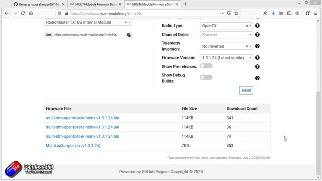The width and height of the screenshot is (322, 181).
Task: Save page to Pocket icon
Action: pyautogui.click(x=229, y=13)
